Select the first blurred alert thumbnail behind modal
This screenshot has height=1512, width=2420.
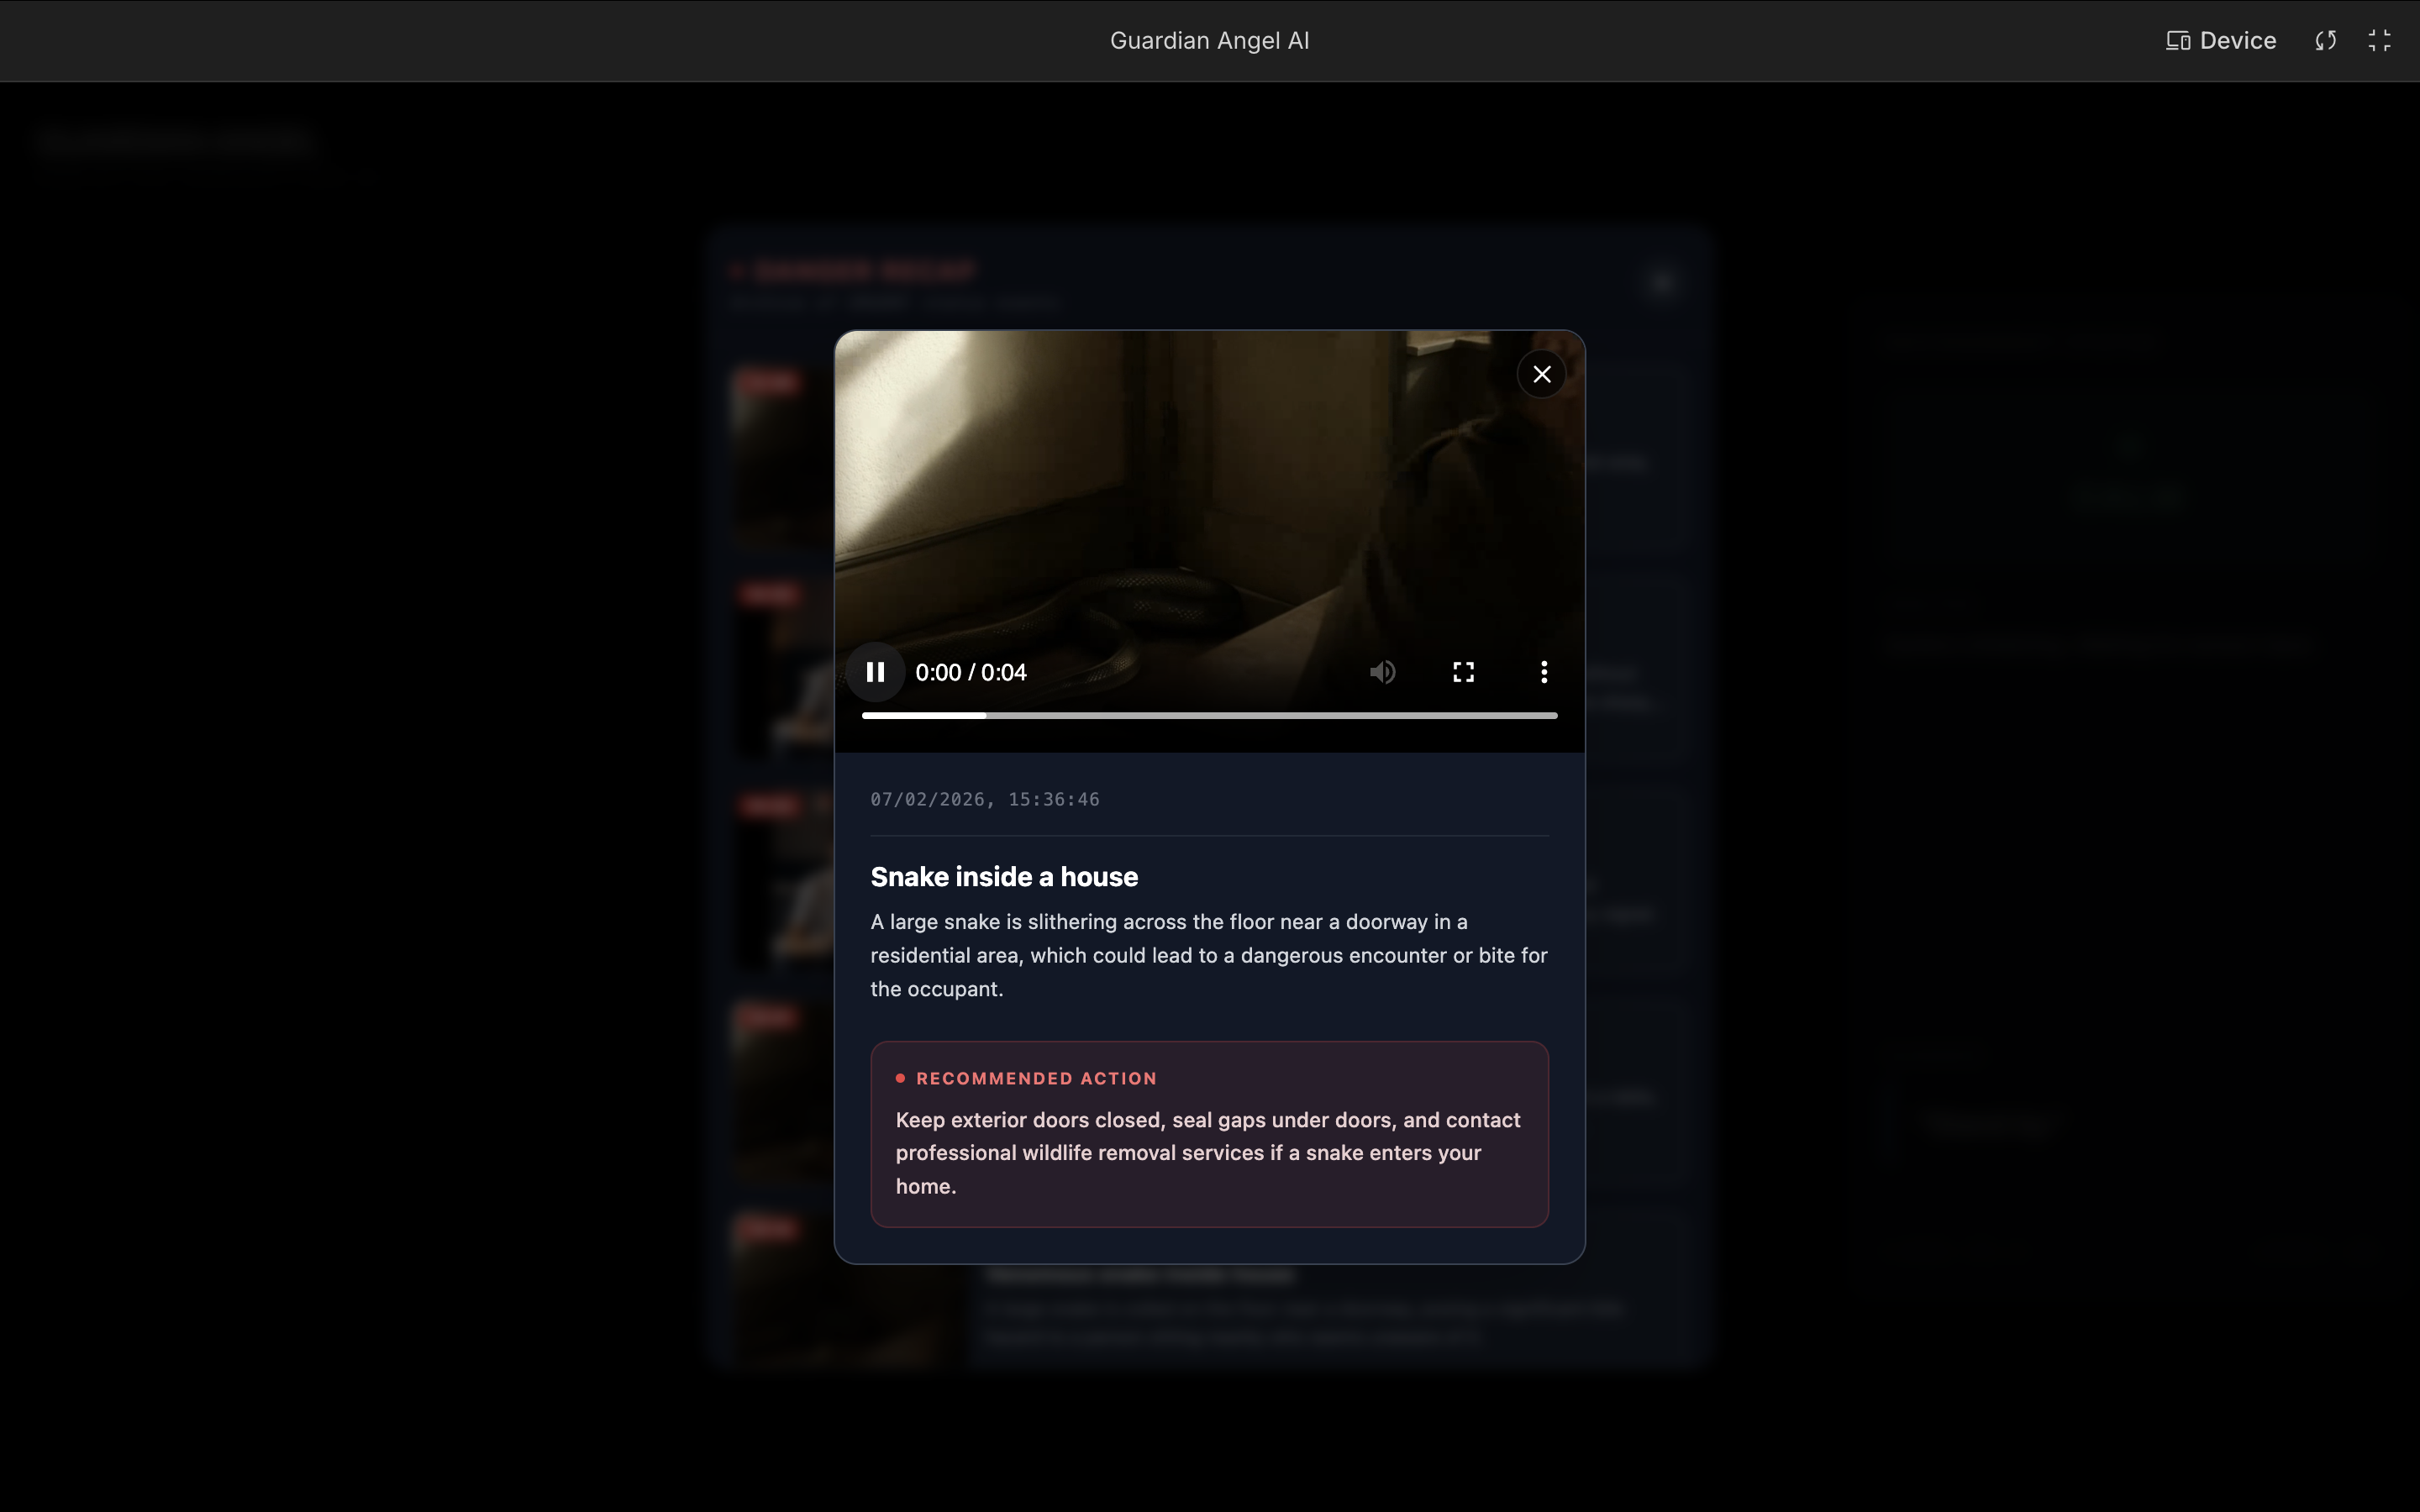point(782,455)
